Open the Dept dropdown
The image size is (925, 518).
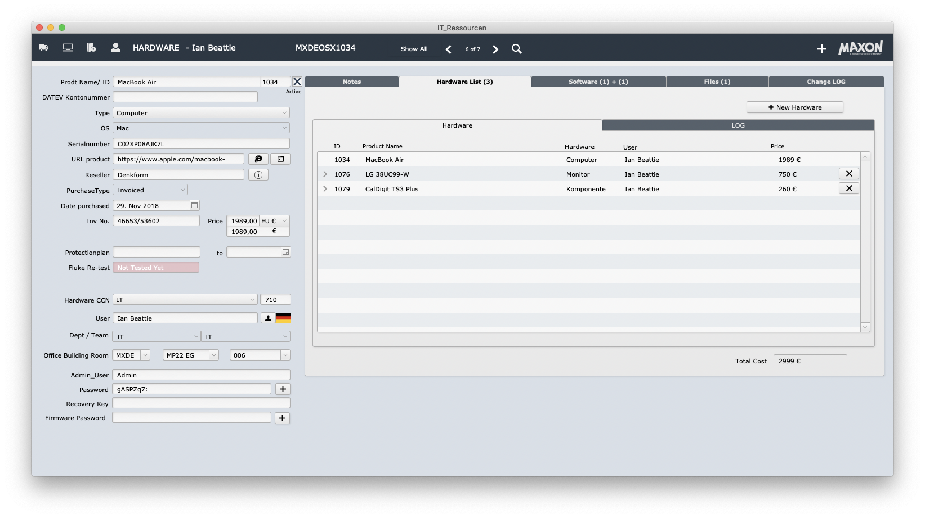157,336
